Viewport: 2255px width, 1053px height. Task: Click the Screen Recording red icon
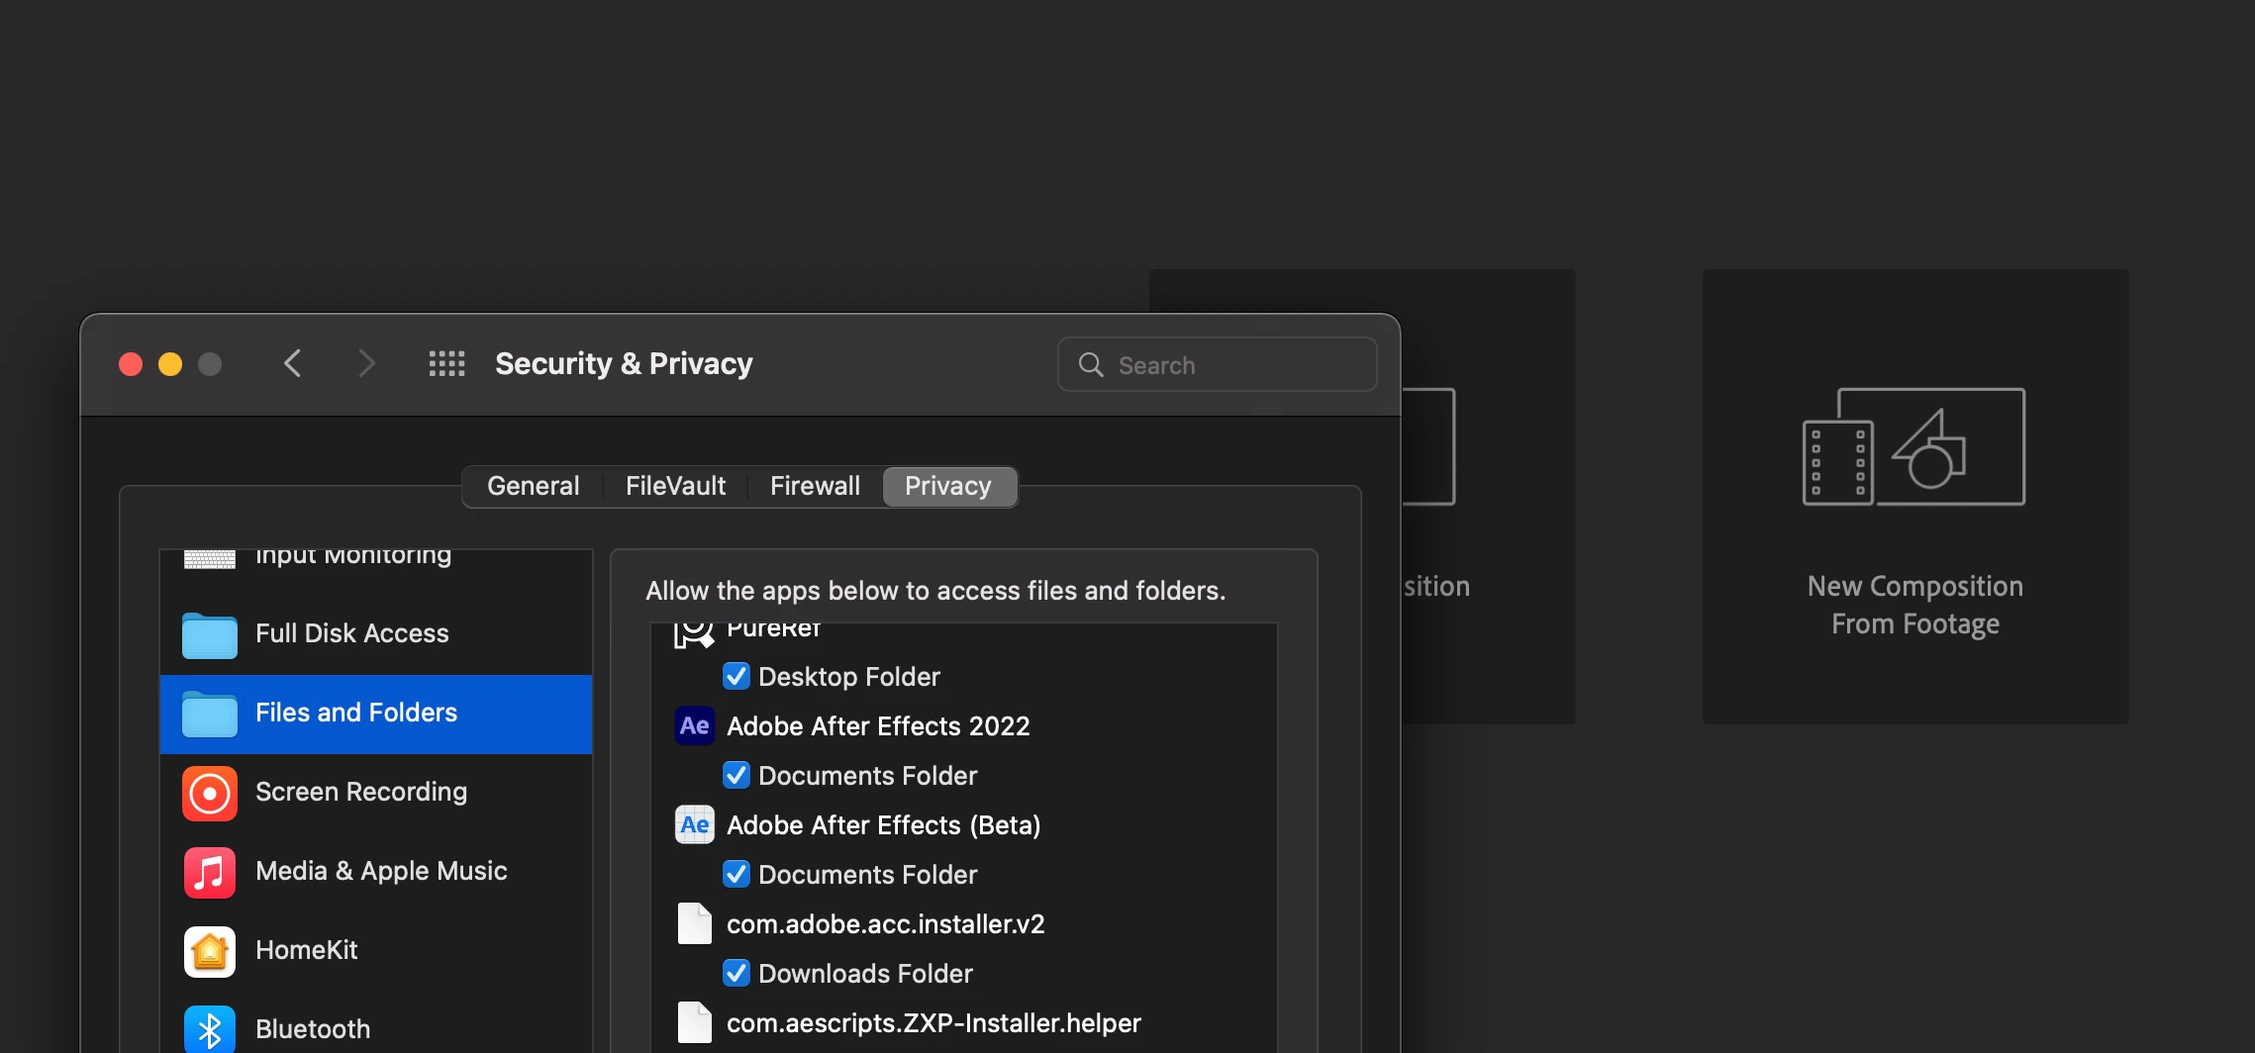pos(210,793)
